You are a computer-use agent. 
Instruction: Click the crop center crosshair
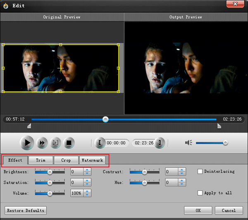point(61,68)
